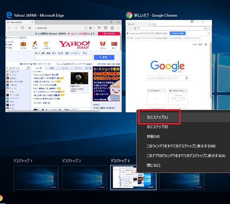Click Edge forward arrow button

tap(16, 28)
